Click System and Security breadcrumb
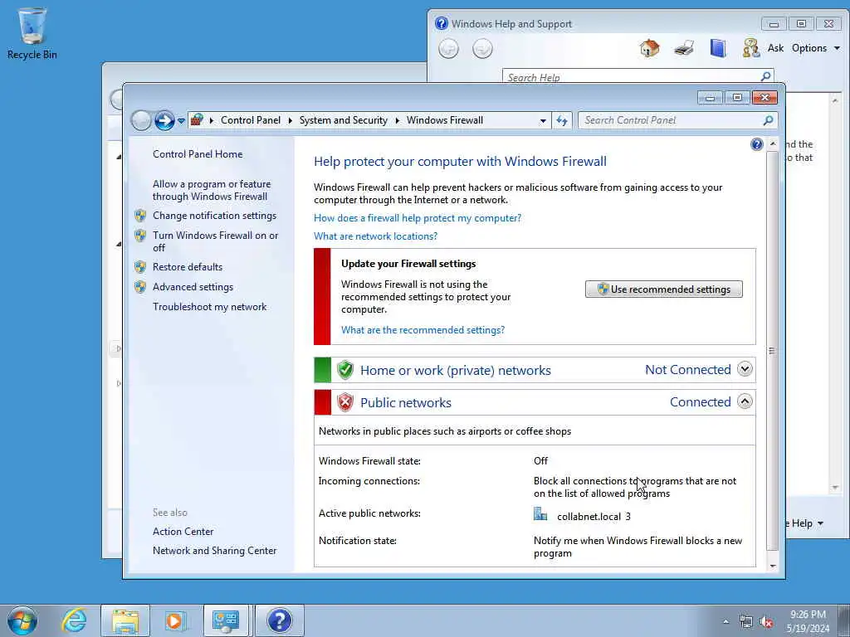 tap(343, 120)
